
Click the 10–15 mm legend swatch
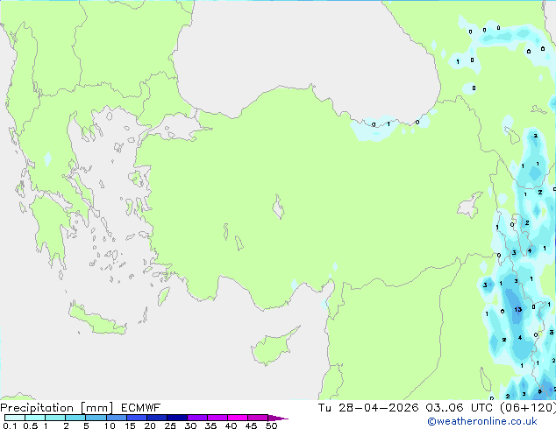point(116,418)
